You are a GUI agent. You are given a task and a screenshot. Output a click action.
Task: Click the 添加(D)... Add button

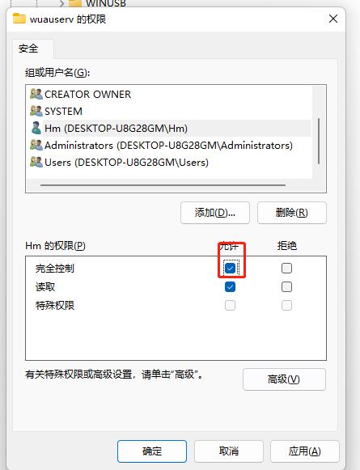point(215,213)
